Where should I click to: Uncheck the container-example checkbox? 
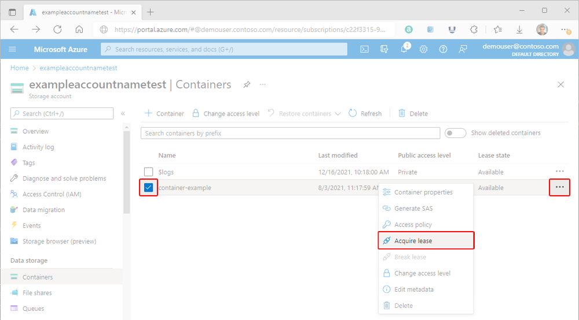click(x=148, y=187)
